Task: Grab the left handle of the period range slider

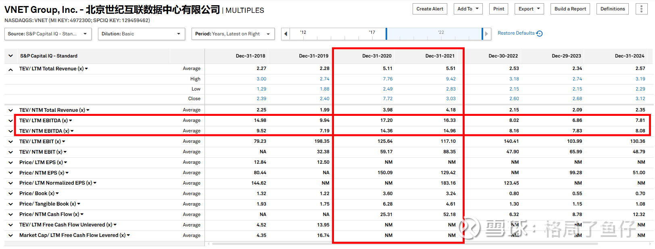Action: pos(386,34)
